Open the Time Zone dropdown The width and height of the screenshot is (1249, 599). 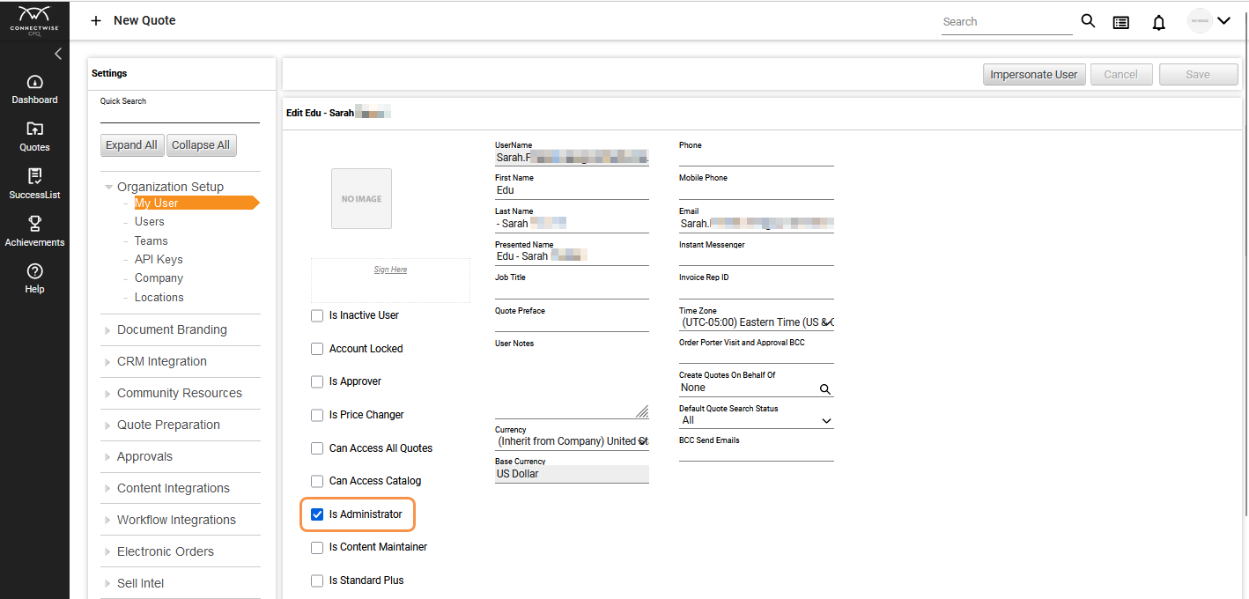pos(756,322)
